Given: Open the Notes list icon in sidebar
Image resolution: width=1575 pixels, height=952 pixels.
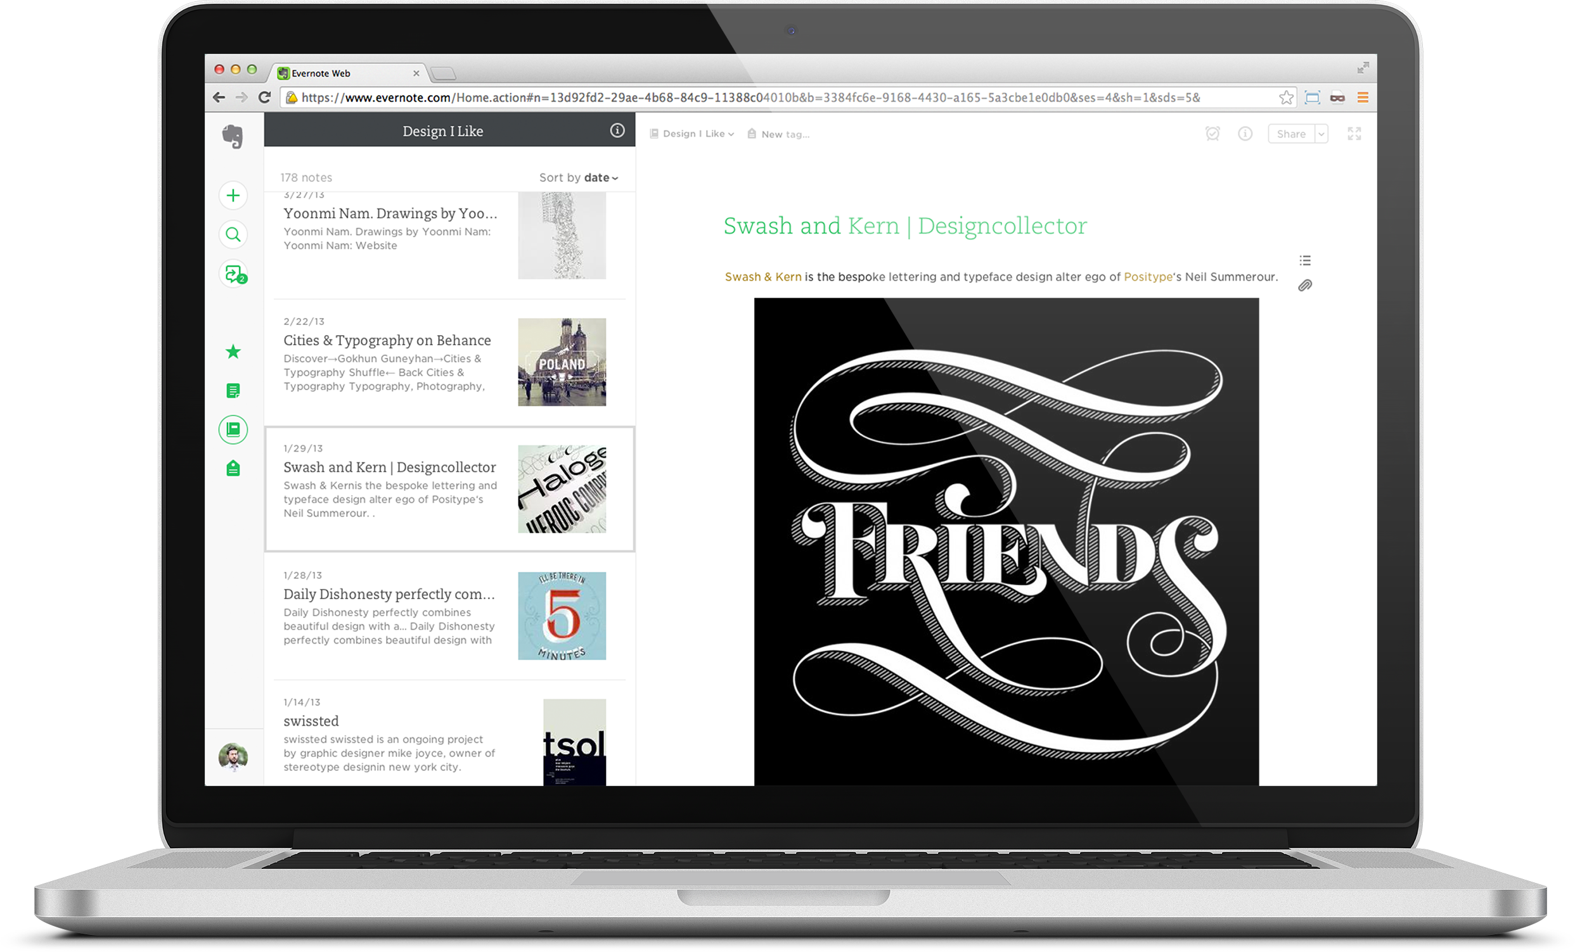Looking at the screenshot, I should pos(233,390).
